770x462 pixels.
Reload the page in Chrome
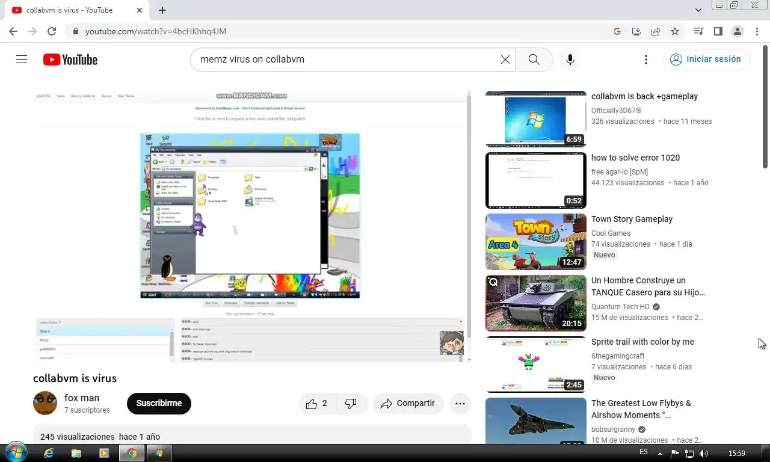[52, 31]
